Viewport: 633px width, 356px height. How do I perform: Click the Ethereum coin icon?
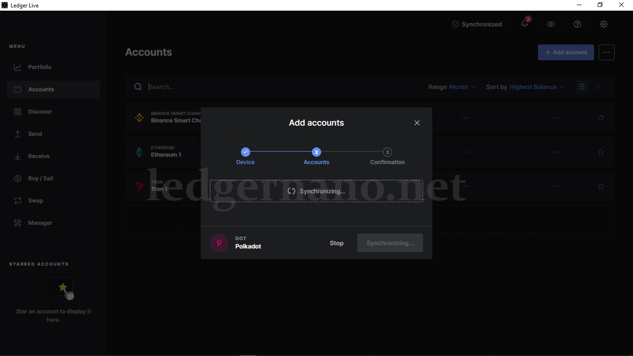[139, 152]
